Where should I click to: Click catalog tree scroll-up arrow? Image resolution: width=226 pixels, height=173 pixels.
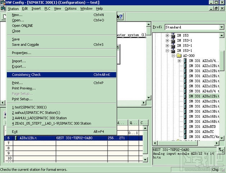tap(222, 35)
